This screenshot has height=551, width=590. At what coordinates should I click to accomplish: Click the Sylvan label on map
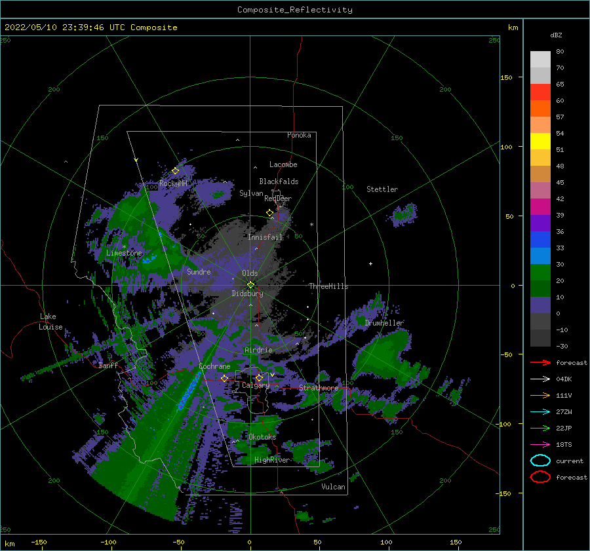(251, 193)
